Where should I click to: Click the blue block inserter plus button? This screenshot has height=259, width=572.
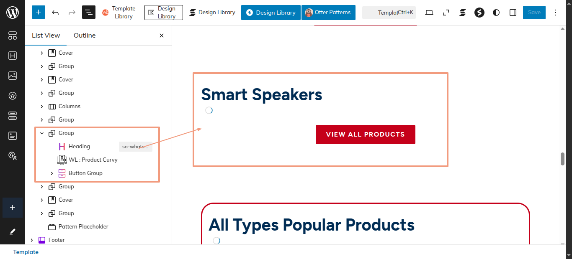tap(39, 13)
